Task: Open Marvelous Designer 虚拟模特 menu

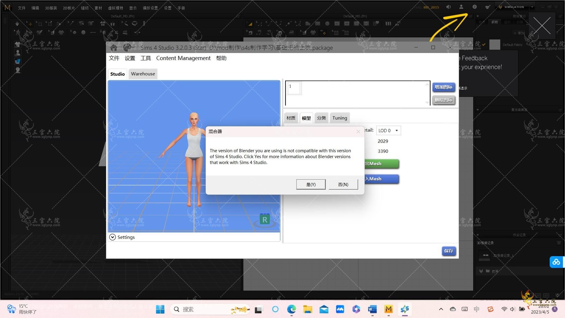Action: click(x=116, y=8)
